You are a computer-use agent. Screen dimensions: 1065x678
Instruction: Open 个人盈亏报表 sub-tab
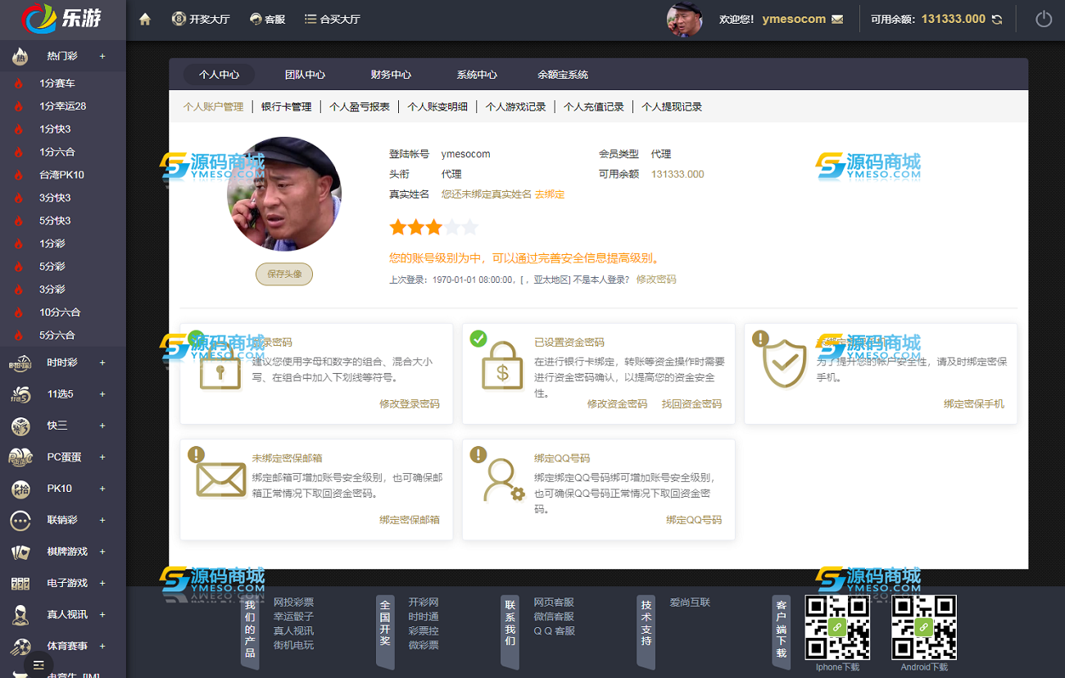tap(360, 107)
